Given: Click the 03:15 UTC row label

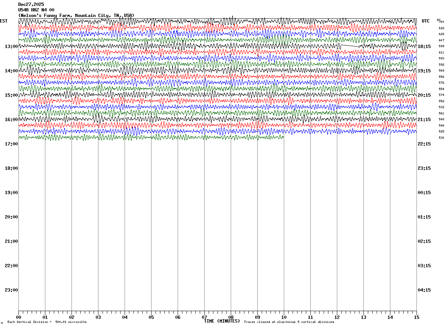Looking at the screenshot, I should coord(424,265).
